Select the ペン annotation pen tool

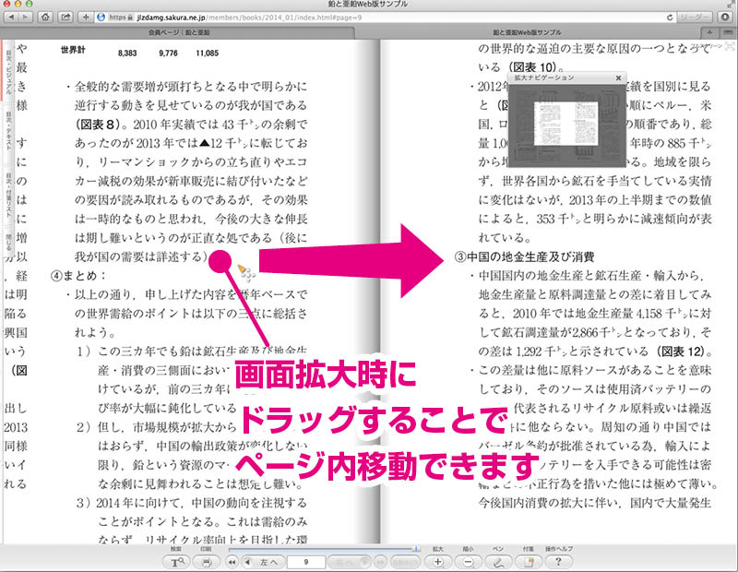[x=498, y=560]
